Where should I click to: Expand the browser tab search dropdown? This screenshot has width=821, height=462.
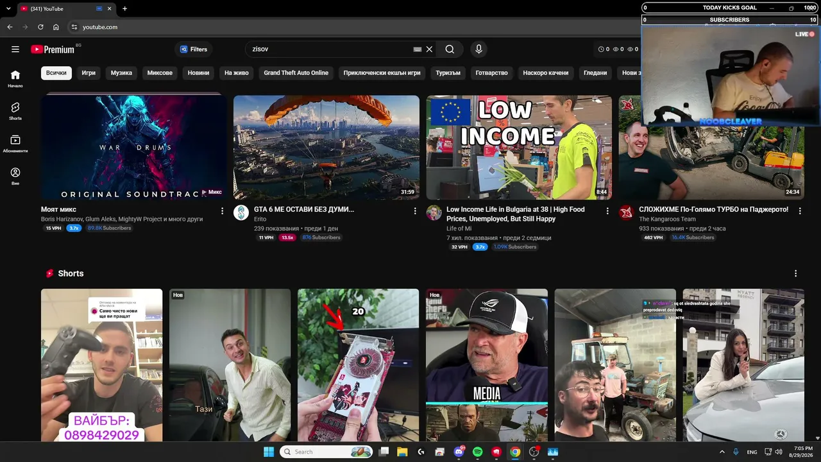tap(8, 9)
